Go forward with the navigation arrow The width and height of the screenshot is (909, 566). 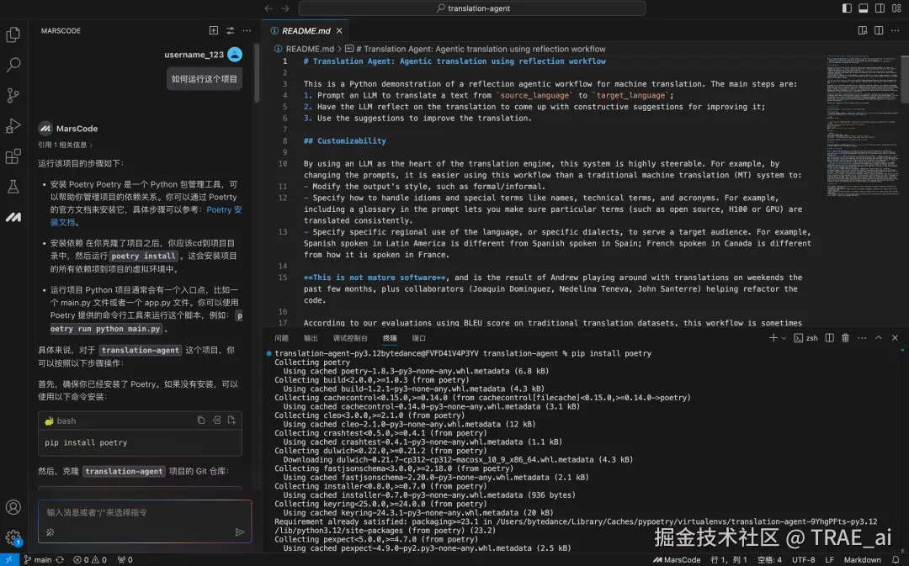point(284,8)
